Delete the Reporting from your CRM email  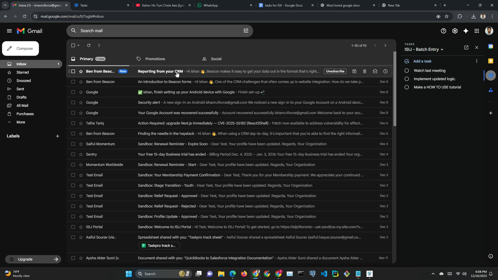click(364, 71)
